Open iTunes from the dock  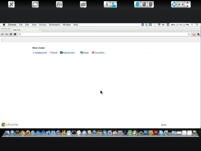click(x=94, y=133)
